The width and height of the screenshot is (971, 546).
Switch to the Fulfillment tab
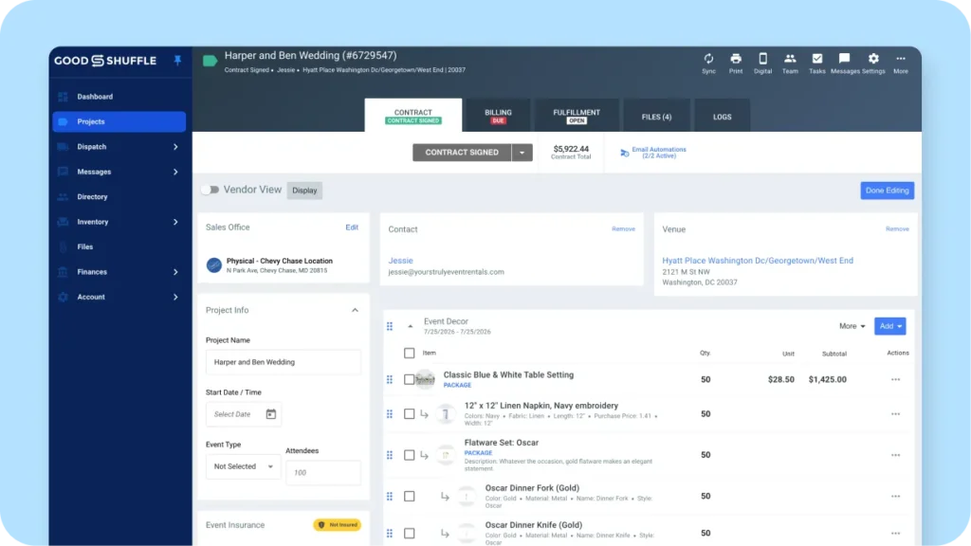click(577, 116)
